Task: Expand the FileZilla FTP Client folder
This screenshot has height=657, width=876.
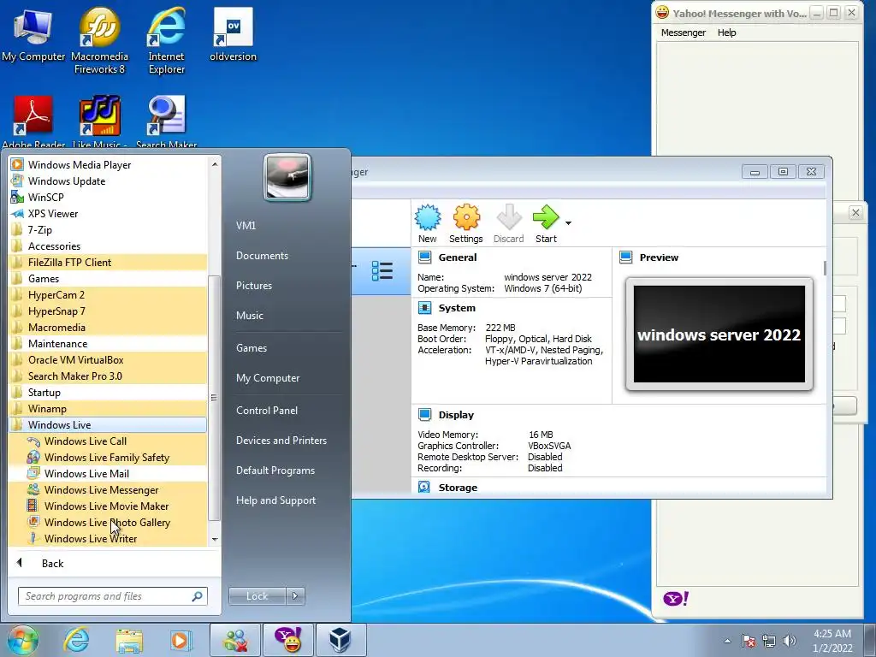Action: 108,262
